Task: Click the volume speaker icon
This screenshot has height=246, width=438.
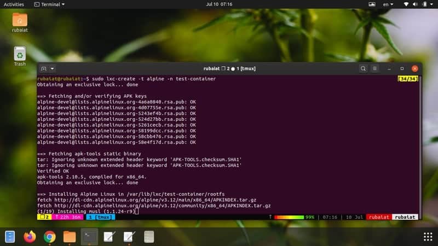Action: (415, 4)
